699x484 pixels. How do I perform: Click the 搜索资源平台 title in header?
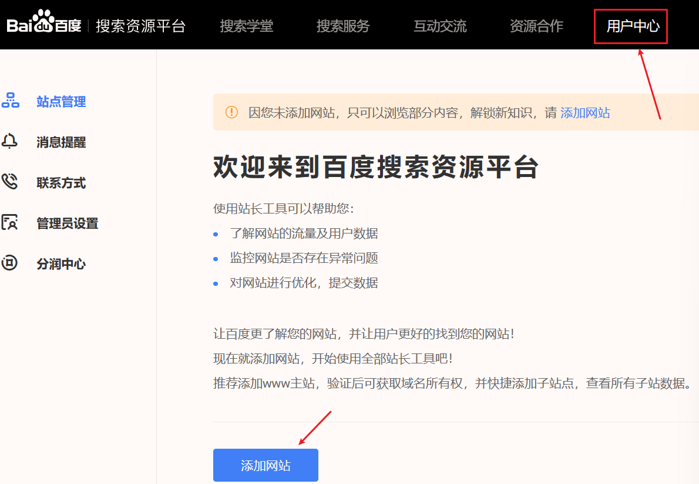140,26
